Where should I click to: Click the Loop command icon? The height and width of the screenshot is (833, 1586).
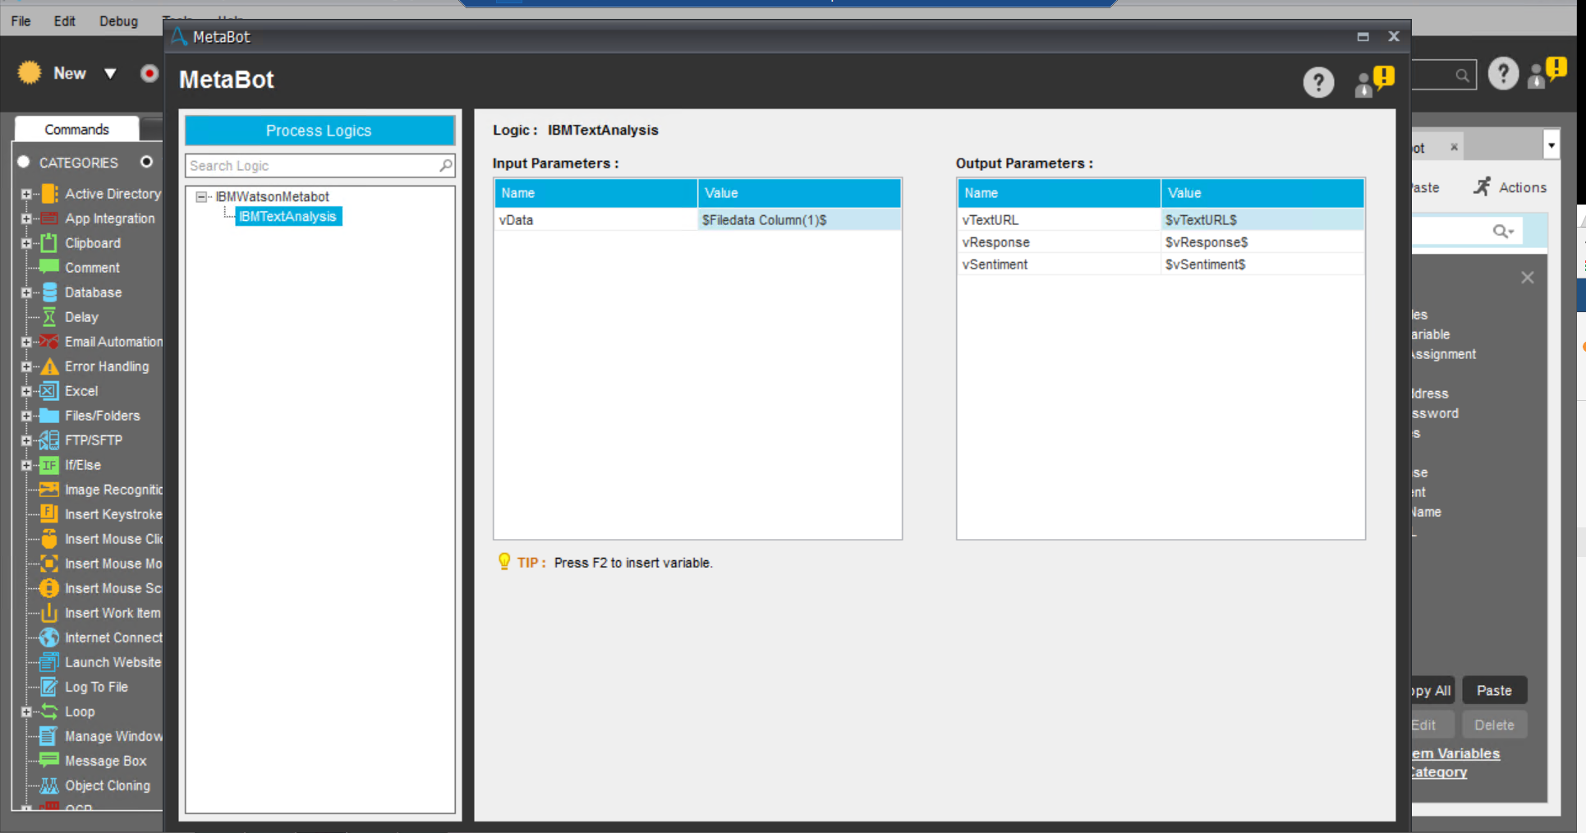pyautogui.click(x=49, y=711)
